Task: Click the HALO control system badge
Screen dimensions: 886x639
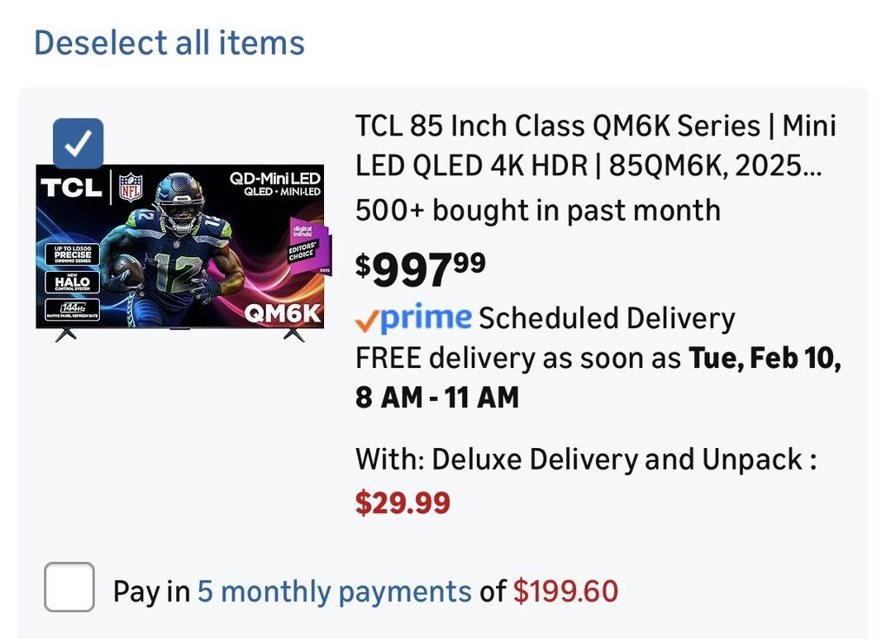Action: pyautogui.click(x=72, y=282)
